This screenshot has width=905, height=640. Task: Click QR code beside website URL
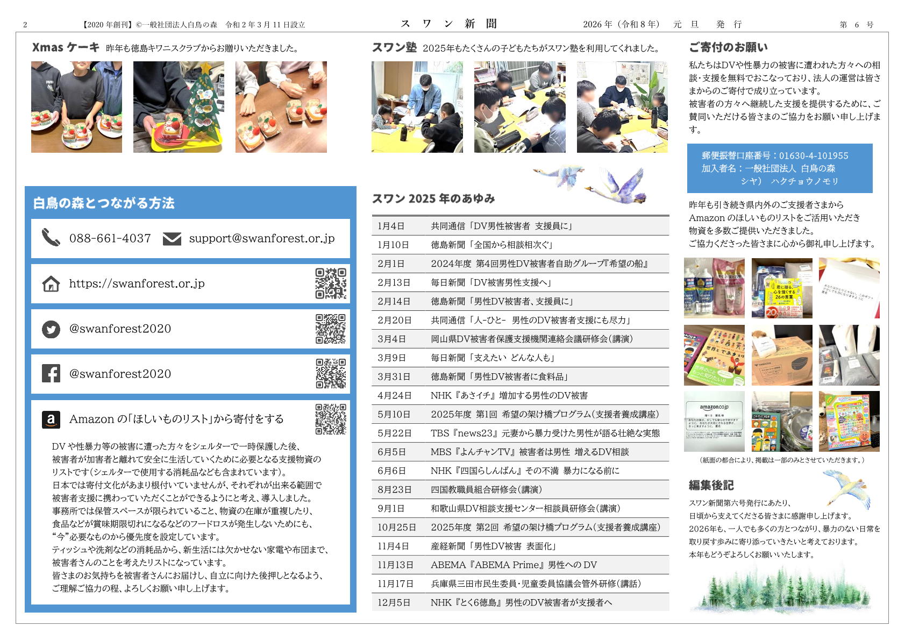(x=331, y=283)
